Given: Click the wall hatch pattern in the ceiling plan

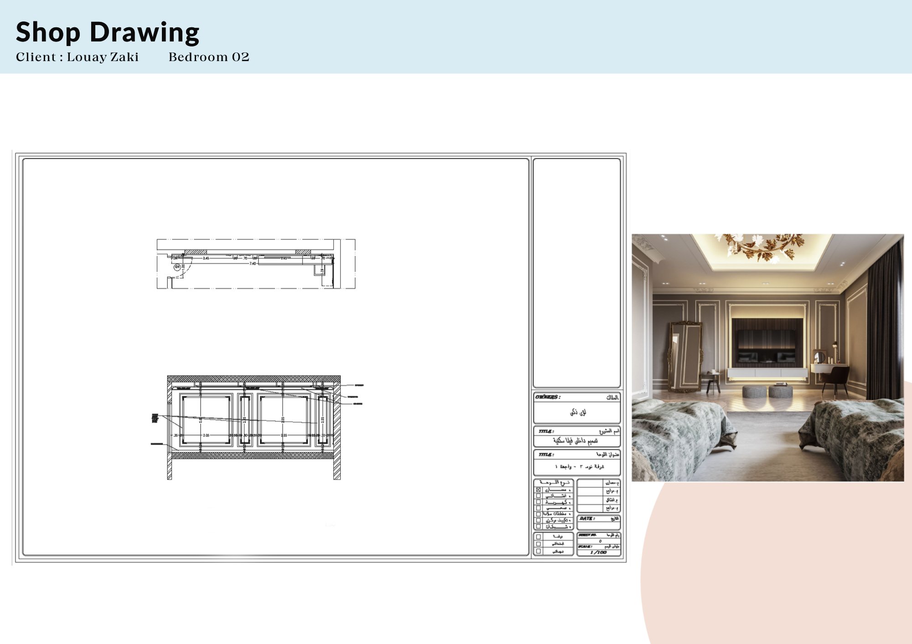Looking at the screenshot, I should pos(196,251).
